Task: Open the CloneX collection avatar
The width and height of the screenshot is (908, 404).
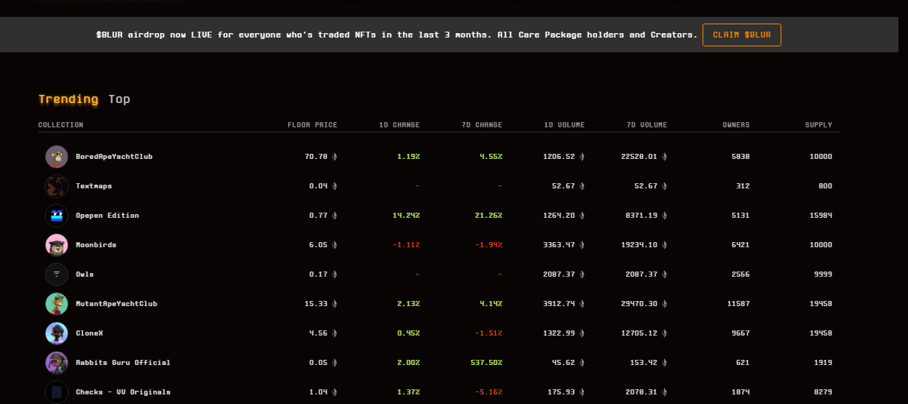Action: [57, 333]
